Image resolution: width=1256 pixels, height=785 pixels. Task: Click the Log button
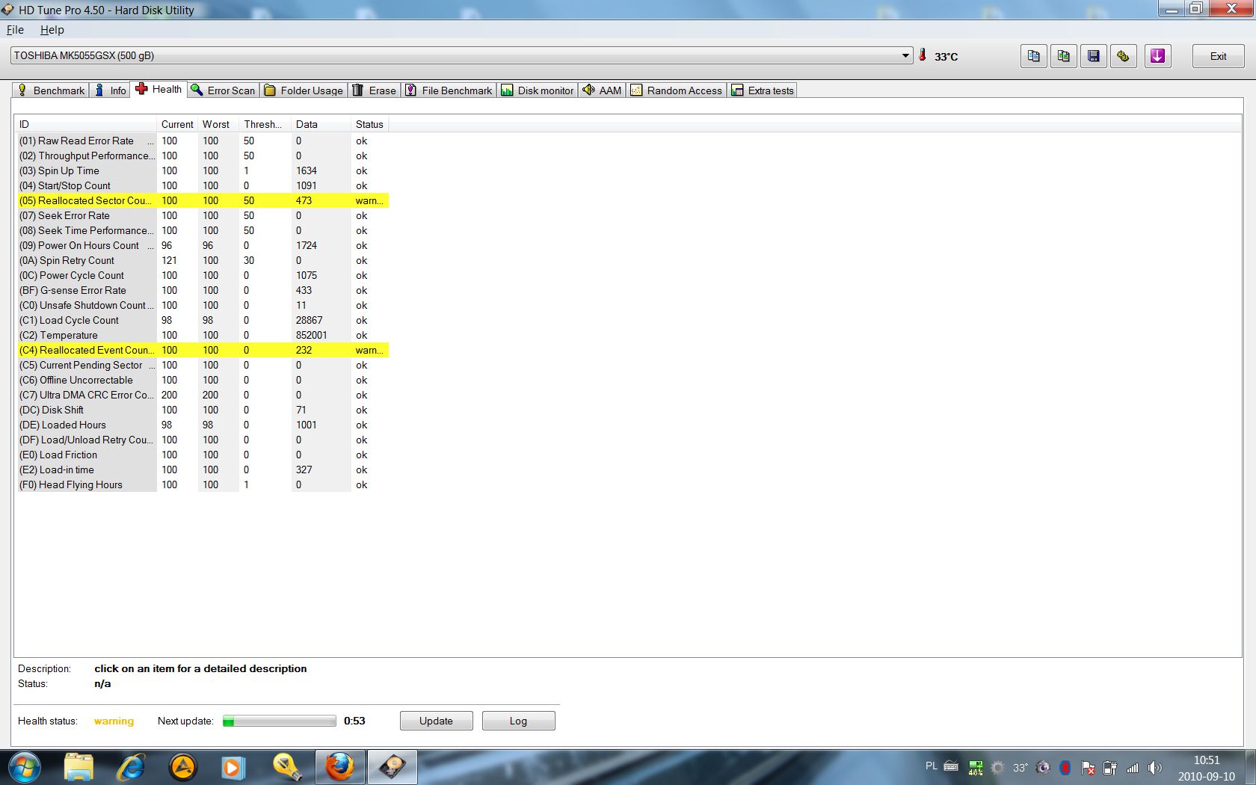point(518,721)
